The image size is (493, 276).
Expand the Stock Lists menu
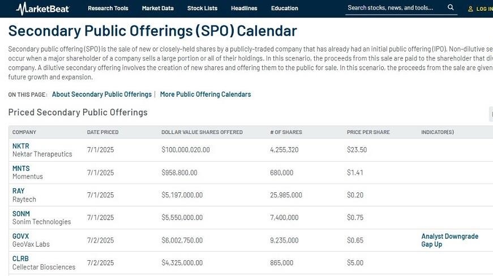[202, 8]
